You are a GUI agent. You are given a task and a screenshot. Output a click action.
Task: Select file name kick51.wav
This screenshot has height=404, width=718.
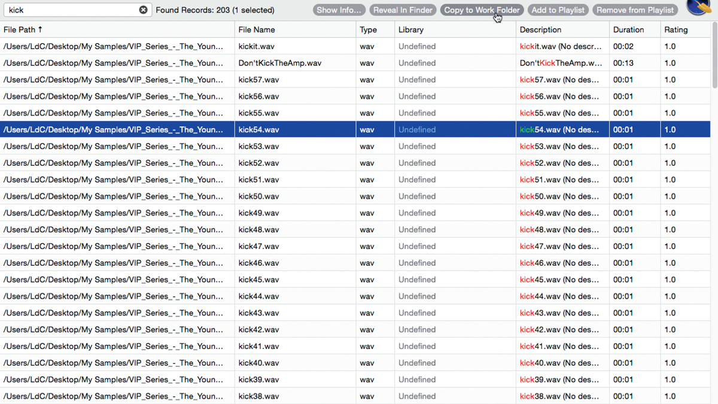coord(258,180)
